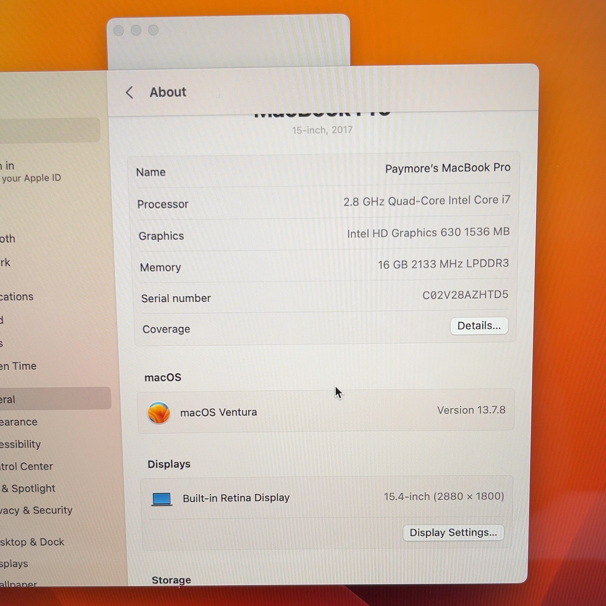Open Network settings in sidebar
Screen dimensions: 606x606
tap(5, 263)
